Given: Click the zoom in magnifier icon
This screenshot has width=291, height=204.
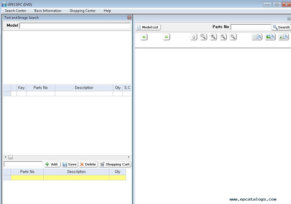Looking at the screenshot, I should (213, 37).
